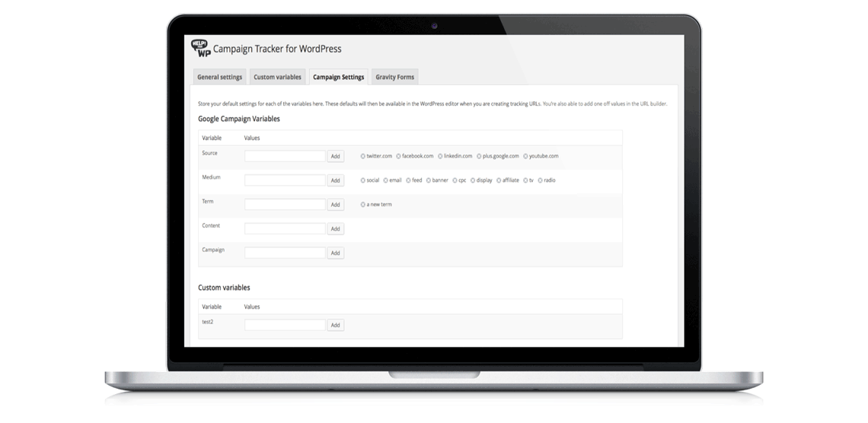Click into the Term value field
The height and width of the screenshot is (423, 868).
click(x=285, y=205)
